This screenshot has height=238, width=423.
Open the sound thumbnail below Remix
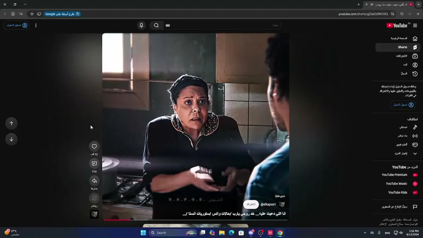pyautogui.click(x=94, y=214)
